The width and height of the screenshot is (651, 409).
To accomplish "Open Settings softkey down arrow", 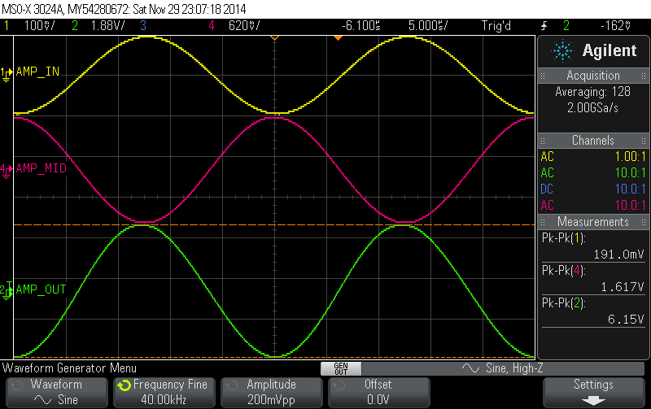I will coord(593,400).
